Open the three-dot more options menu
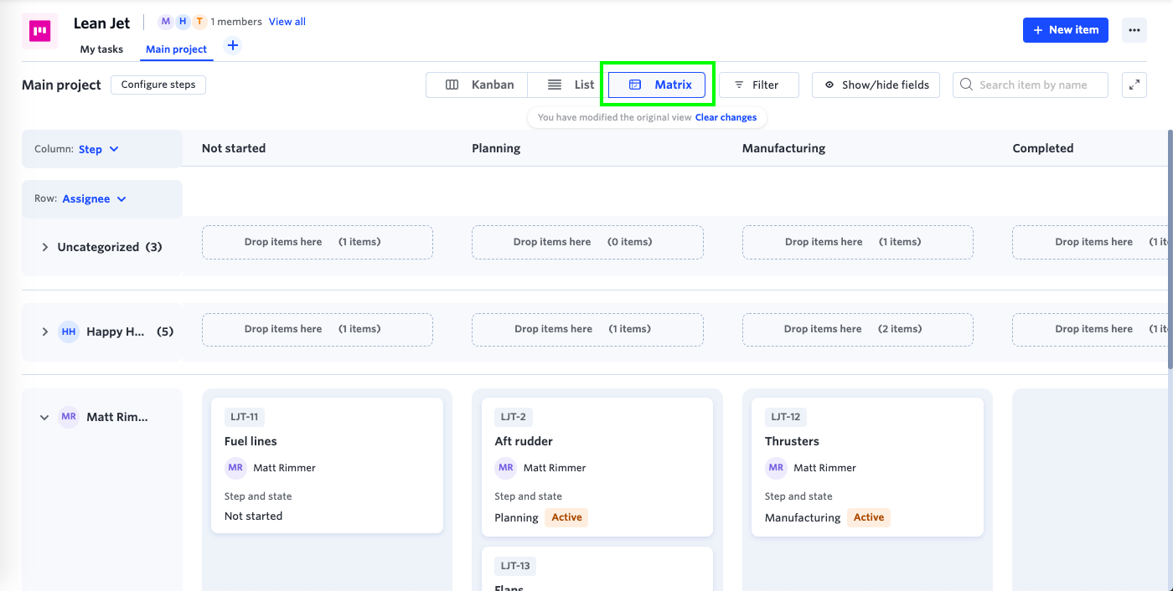This screenshot has height=591, width=1173. 1134,30
